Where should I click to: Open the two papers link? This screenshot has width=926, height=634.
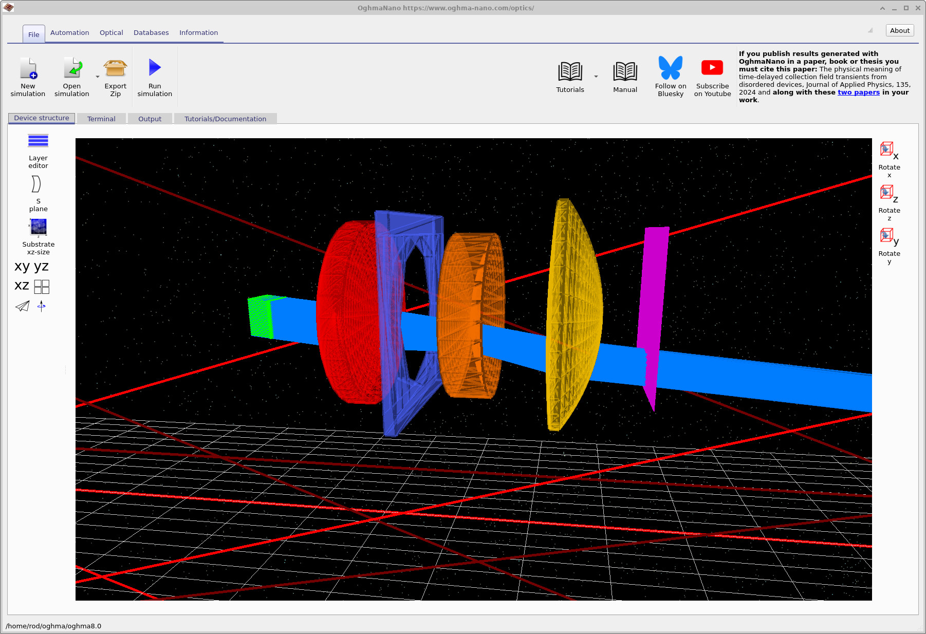tap(859, 92)
